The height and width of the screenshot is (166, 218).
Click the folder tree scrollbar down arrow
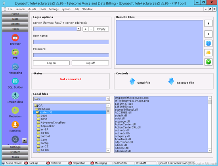click(x=108, y=150)
